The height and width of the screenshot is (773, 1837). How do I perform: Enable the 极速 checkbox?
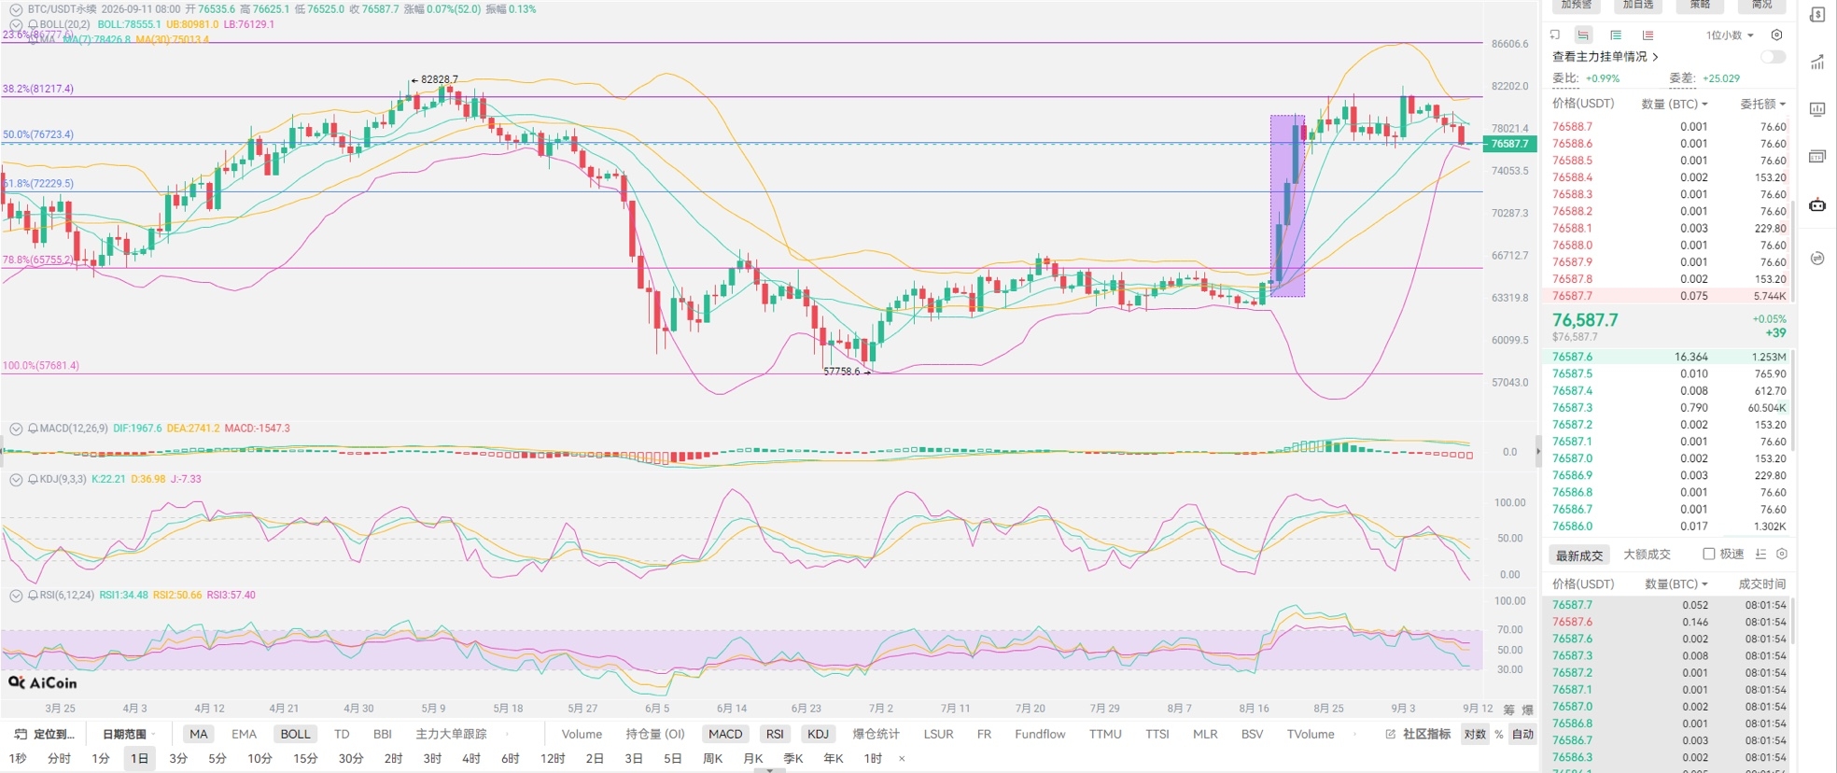1709,554
